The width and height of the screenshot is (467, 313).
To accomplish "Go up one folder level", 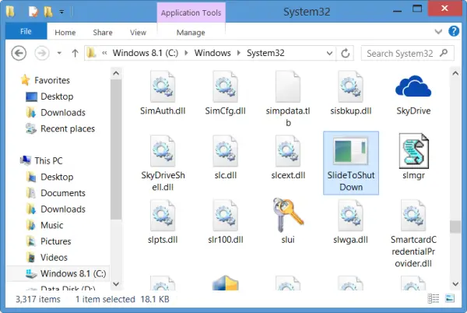I will [x=75, y=53].
